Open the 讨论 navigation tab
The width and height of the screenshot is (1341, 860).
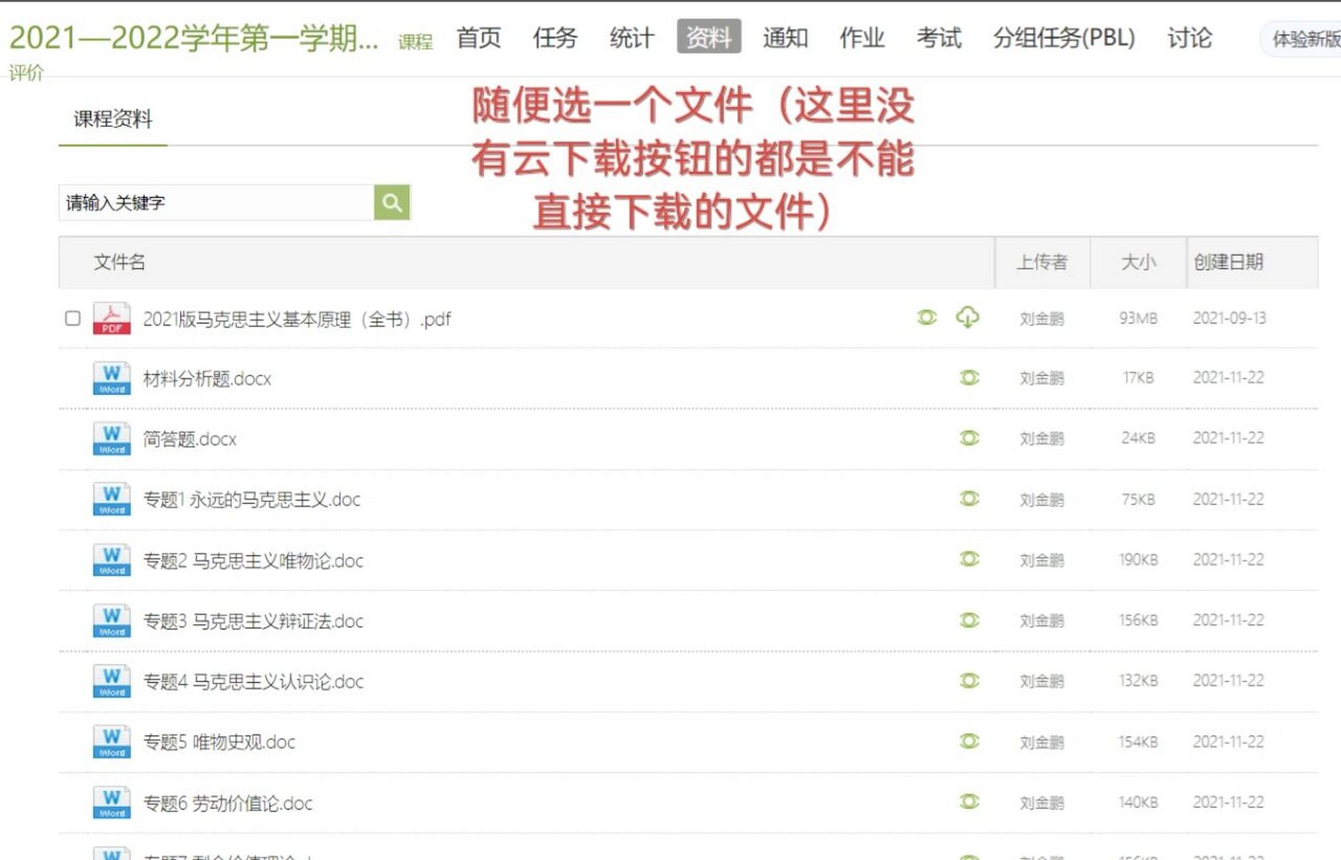pos(1190,37)
